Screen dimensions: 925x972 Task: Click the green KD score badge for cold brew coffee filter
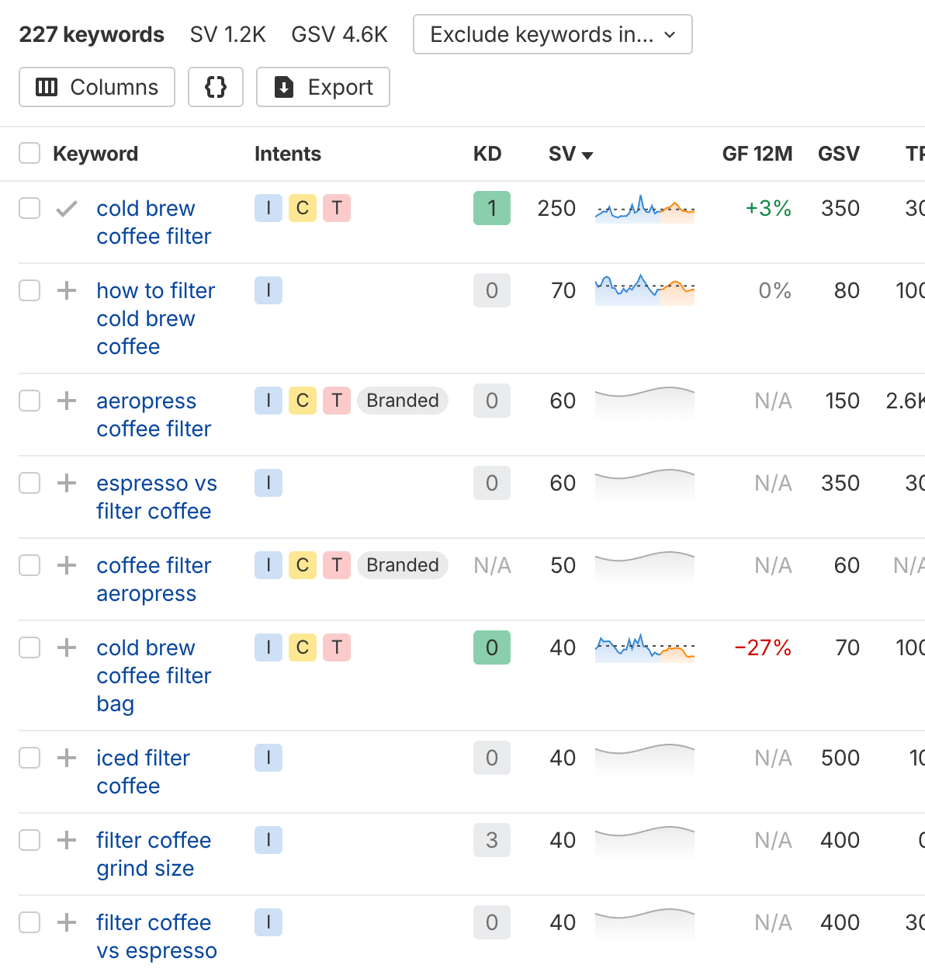tap(492, 208)
